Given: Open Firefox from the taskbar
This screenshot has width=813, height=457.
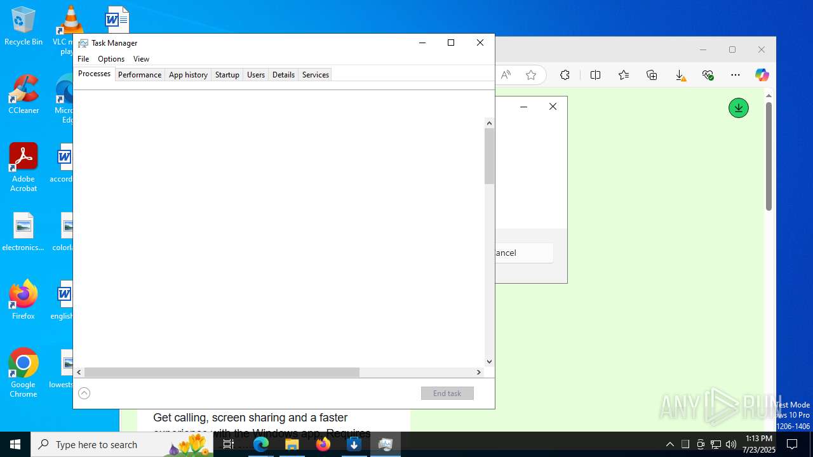Looking at the screenshot, I should tap(323, 444).
